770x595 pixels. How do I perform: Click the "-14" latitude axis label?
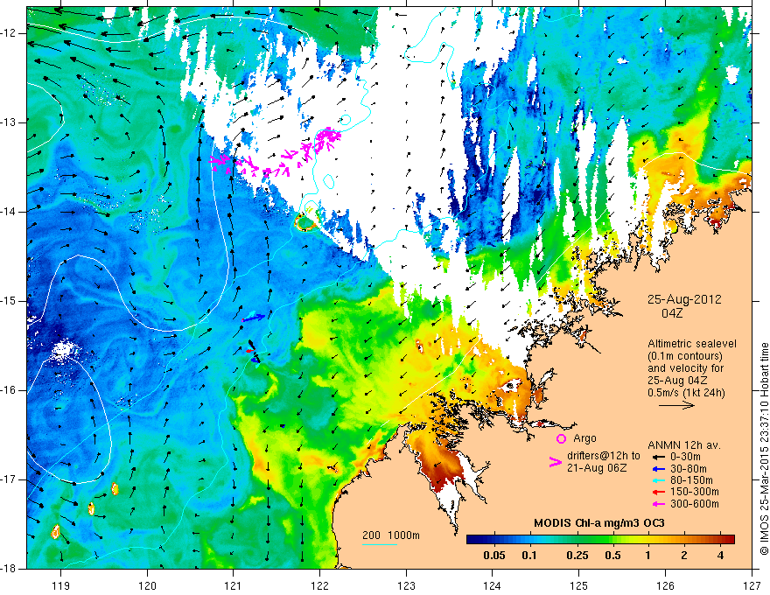10,212
